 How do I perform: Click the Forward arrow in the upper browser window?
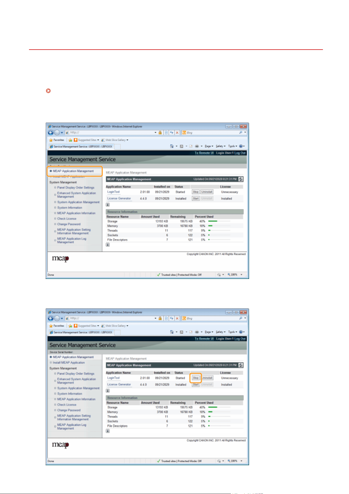pyautogui.click(x=57, y=133)
